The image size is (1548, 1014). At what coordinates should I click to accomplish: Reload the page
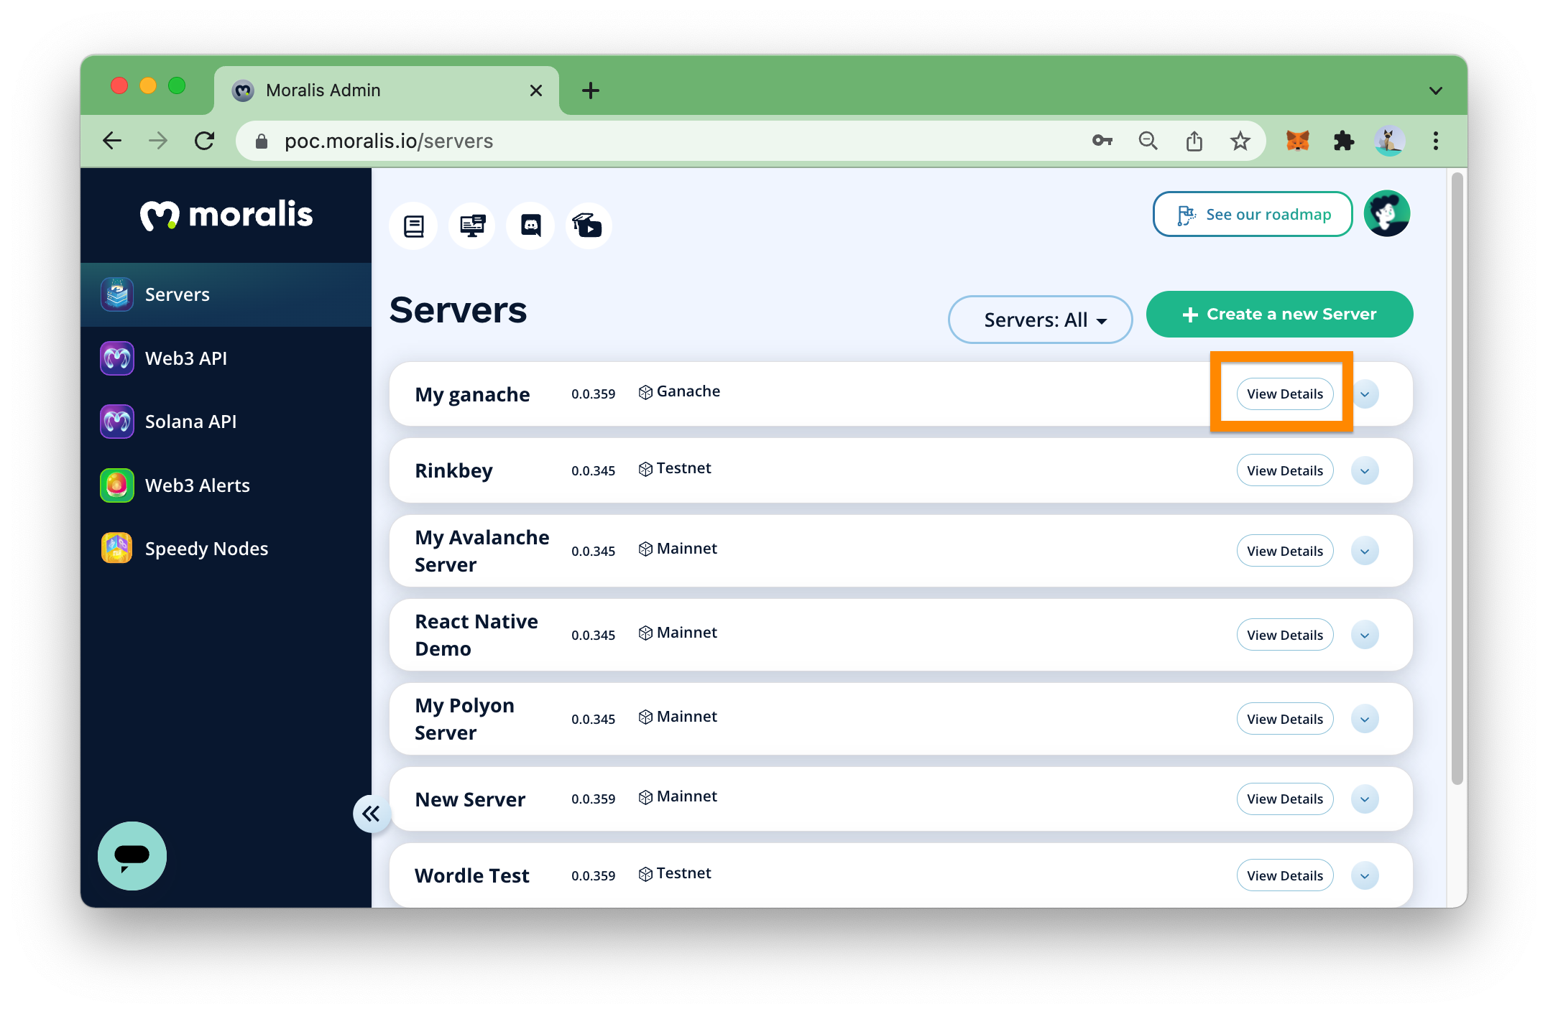click(205, 141)
